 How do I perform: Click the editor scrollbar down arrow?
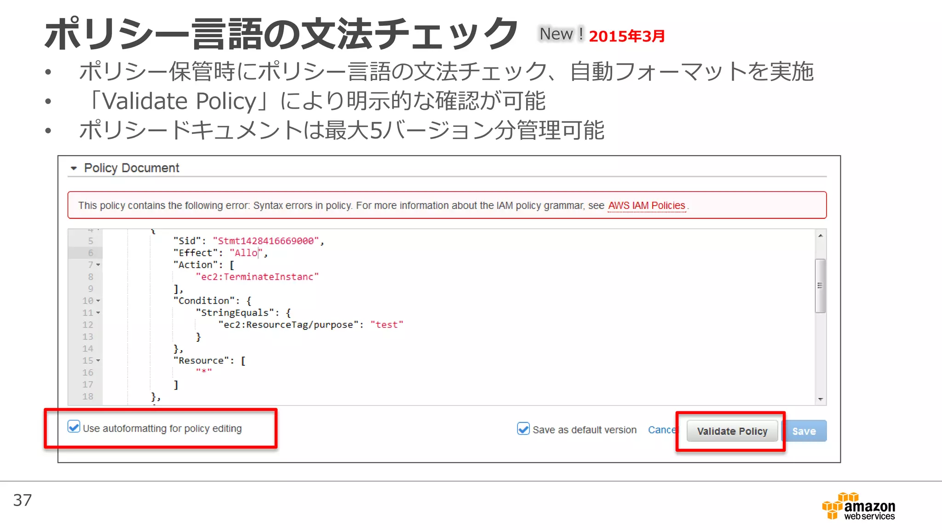(820, 399)
